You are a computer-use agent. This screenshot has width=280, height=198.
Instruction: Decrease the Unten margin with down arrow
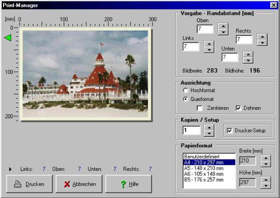248,60
